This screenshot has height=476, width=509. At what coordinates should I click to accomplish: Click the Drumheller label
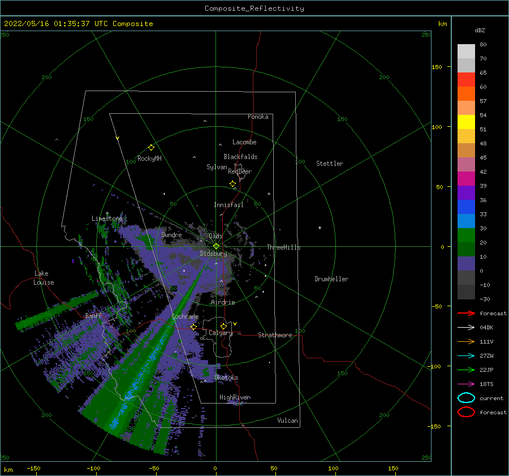pos(331,279)
